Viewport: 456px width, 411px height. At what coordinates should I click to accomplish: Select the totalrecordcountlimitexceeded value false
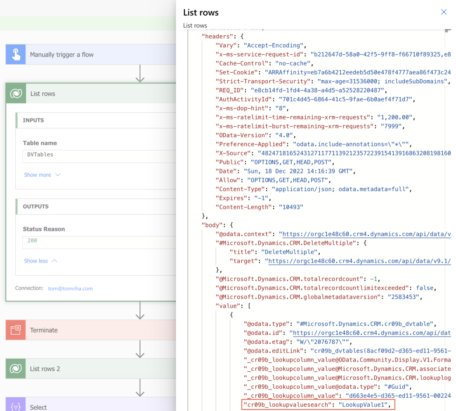coord(424,288)
